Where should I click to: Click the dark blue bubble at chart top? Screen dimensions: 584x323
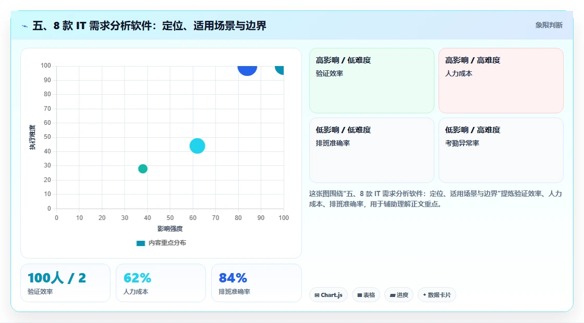[247, 70]
